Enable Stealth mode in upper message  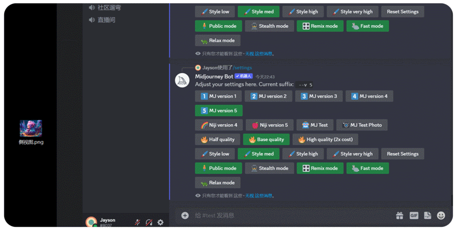[x=269, y=26]
